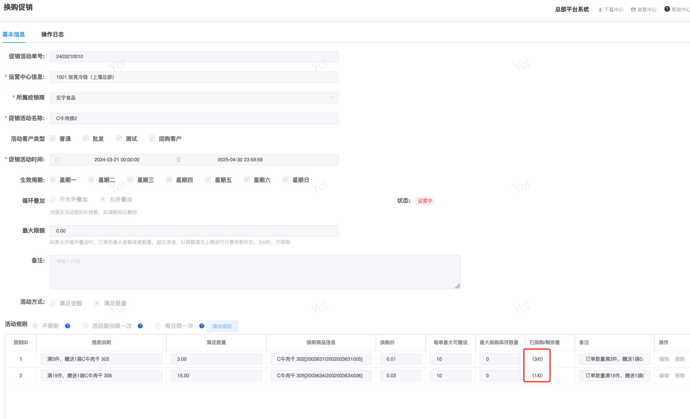The height and width of the screenshot is (419, 690).
Task: Select the 不限制 rule radio option
Action: pyautogui.click(x=35, y=326)
